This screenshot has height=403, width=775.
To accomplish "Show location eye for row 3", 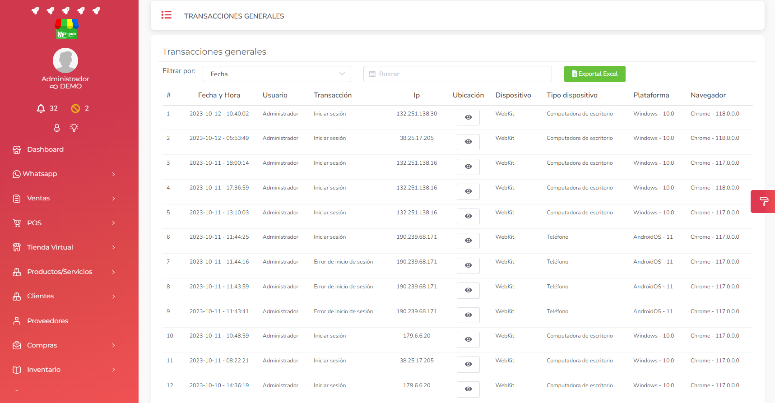I will coord(468,167).
